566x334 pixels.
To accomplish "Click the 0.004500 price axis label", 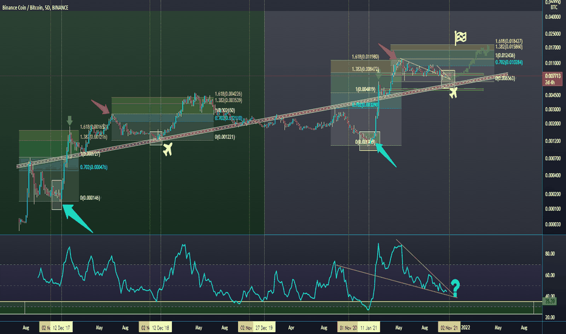I will coord(553,95).
